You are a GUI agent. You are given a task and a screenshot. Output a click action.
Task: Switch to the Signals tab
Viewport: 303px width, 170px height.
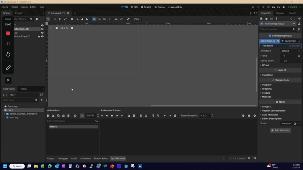point(280,13)
